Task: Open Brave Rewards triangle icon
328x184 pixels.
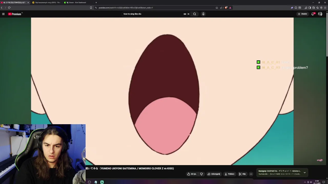Action: point(230,8)
